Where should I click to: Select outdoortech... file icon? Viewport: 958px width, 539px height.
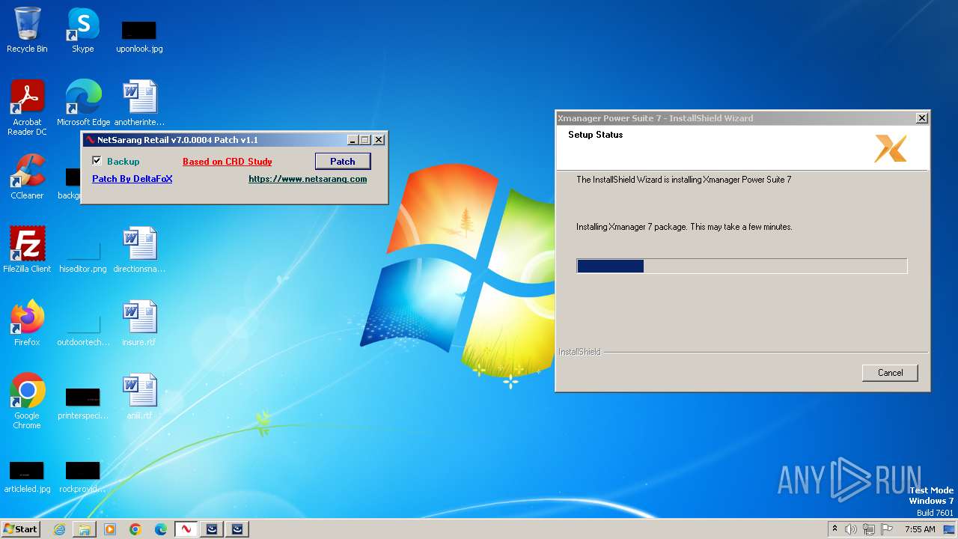point(83,328)
